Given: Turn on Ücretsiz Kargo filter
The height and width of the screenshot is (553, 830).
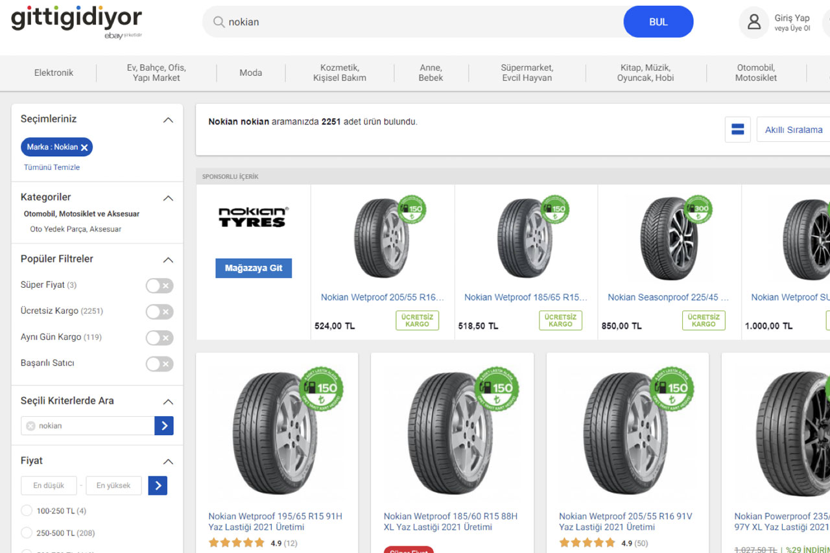Looking at the screenshot, I should pyautogui.click(x=160, y=312).
